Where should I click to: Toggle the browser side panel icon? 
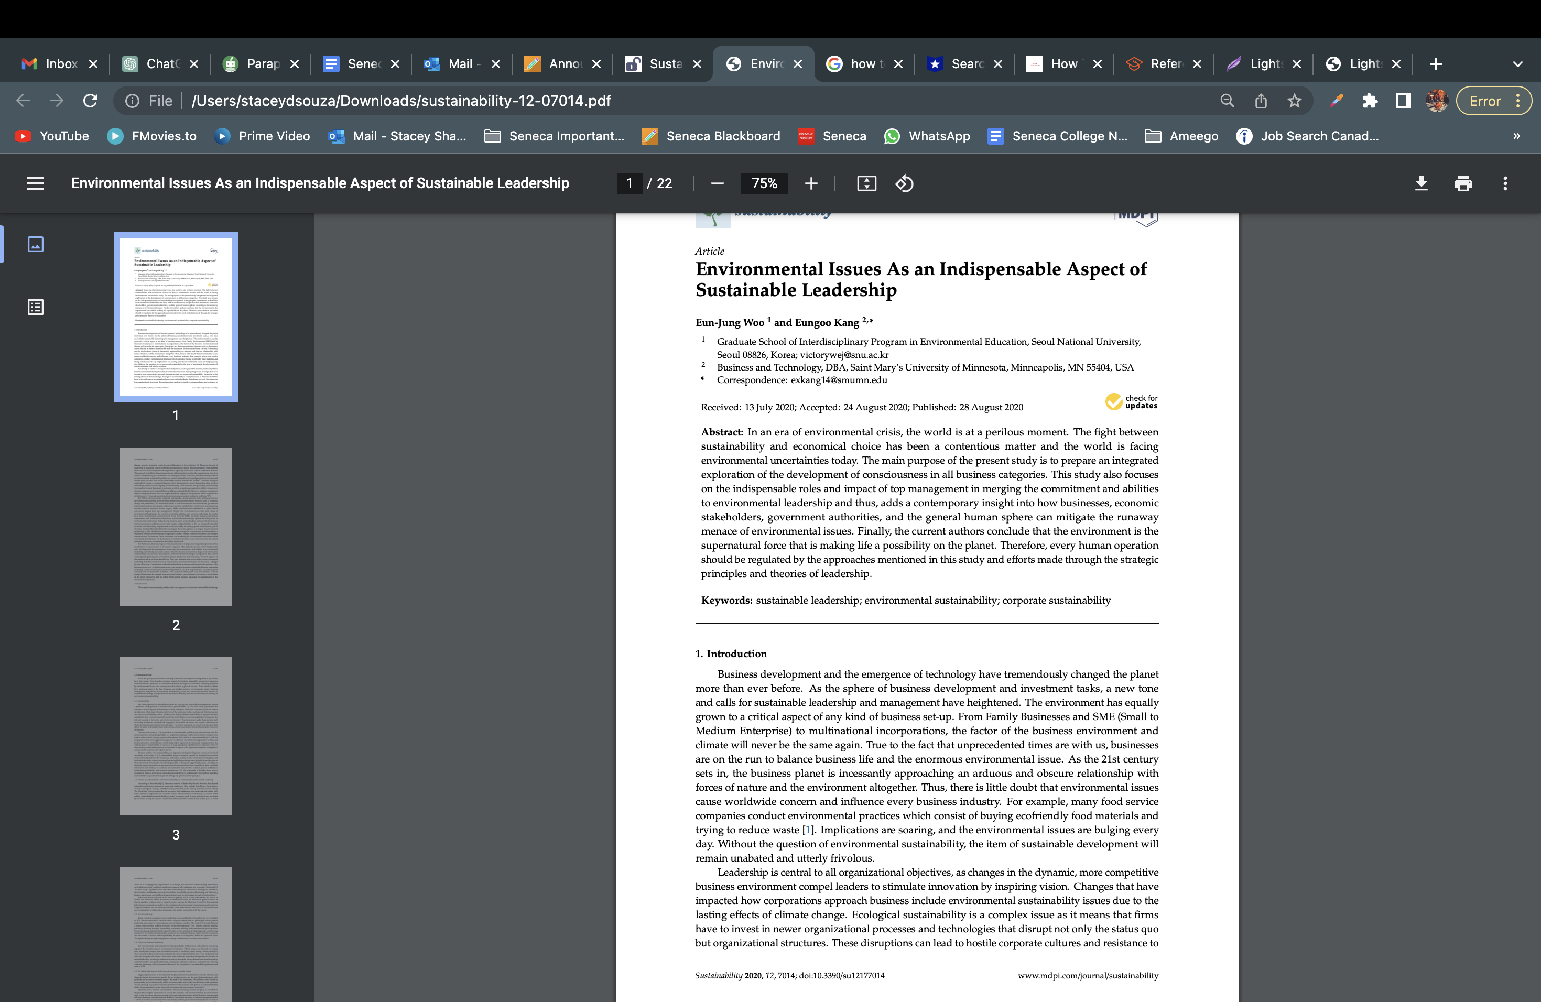point(1403,100)
